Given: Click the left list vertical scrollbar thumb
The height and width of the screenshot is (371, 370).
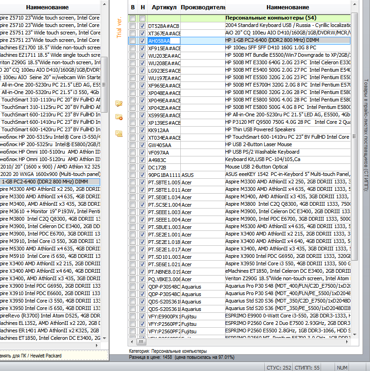Looking at the screenshot, I should 104,85.
